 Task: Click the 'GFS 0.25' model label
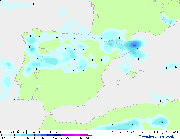tap(48, 132)
